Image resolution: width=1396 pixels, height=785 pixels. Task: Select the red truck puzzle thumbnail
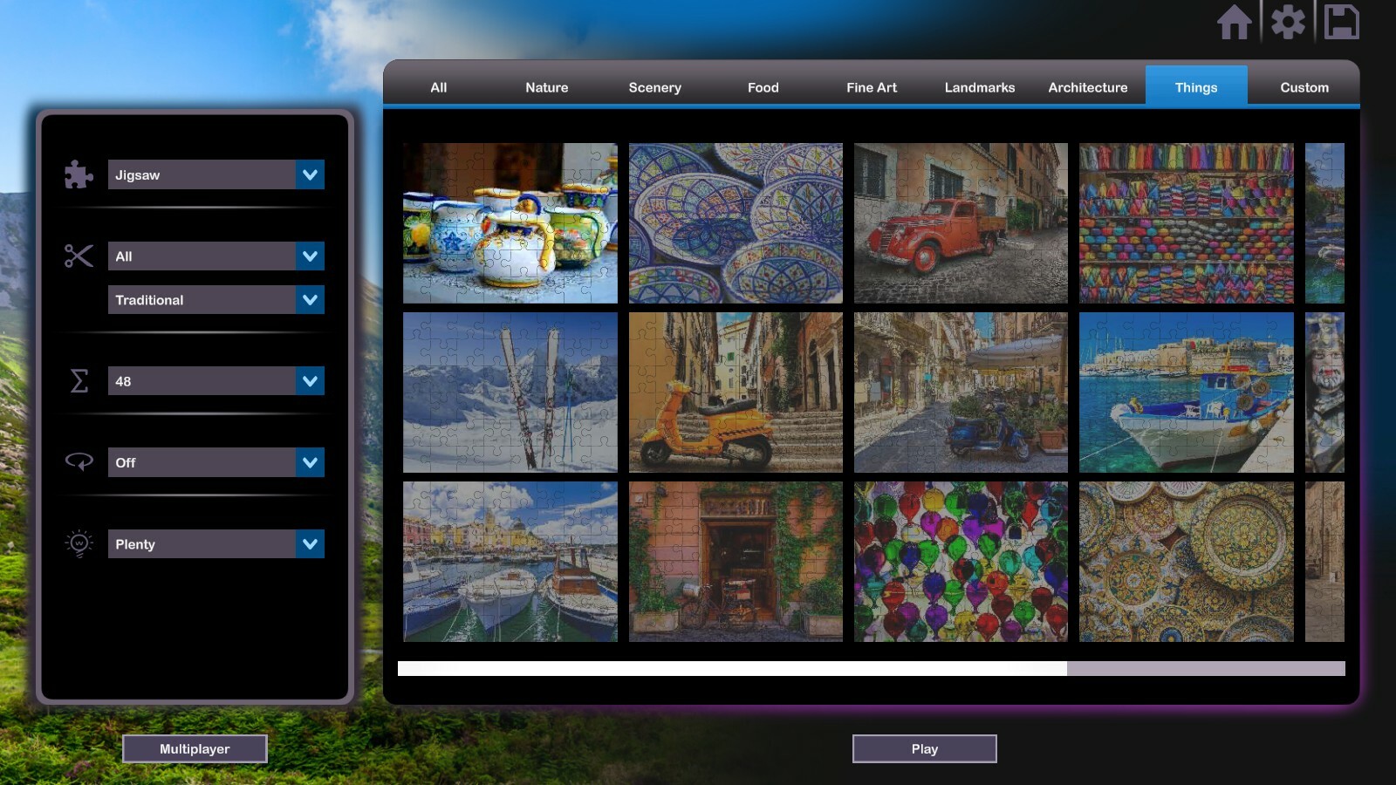pos(960,222)
